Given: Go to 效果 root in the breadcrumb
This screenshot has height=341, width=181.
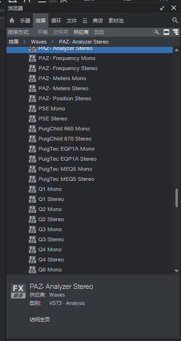Looking at the screenshot, I should tap(14, 42).
